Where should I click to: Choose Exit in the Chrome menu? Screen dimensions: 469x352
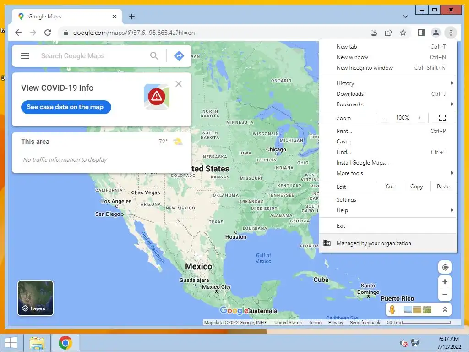pos(388,225)
